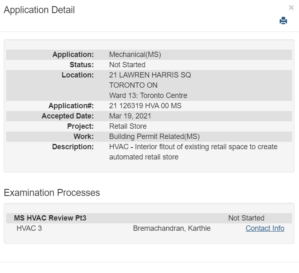Click the HVAC 3 process entry
299x273 pixels.
[29, 228]
